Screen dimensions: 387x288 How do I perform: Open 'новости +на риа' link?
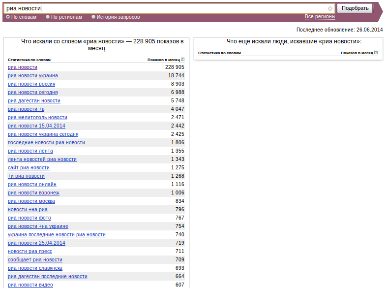28,209
